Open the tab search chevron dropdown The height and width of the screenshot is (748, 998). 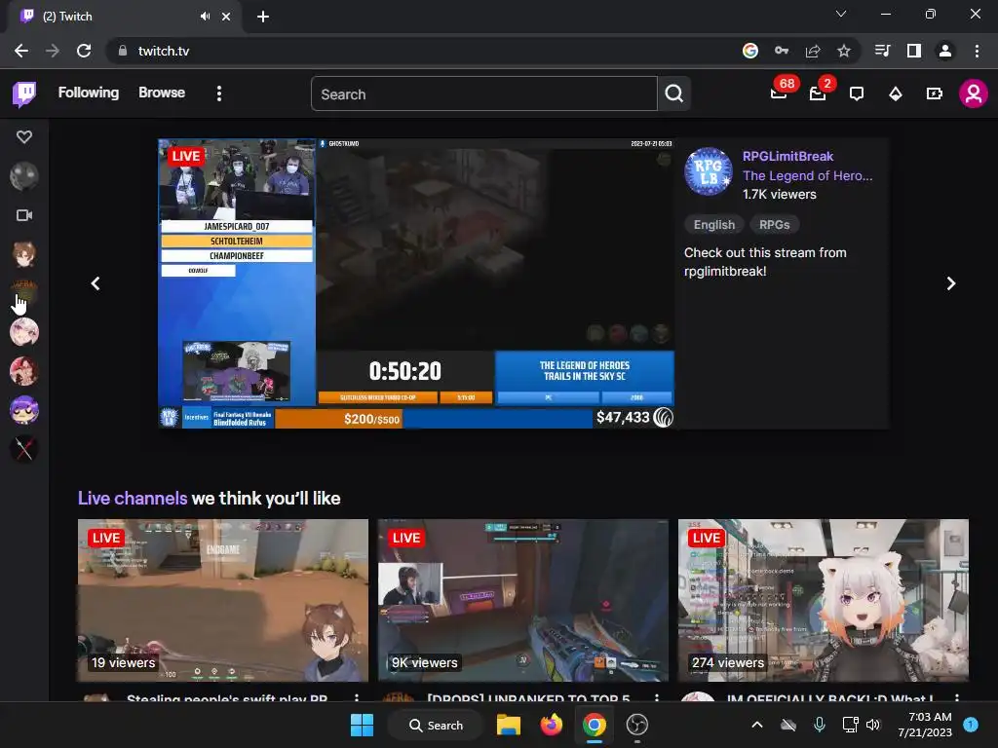[x=841, y=14]
